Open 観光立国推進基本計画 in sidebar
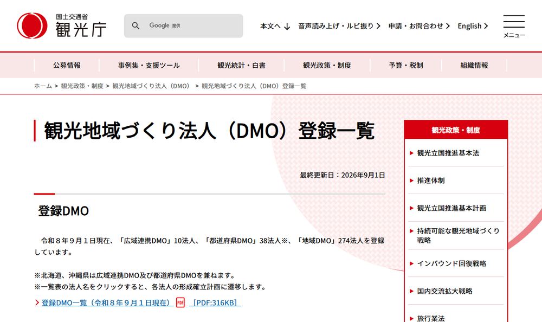Viewport: 542px width, 322px height. pos(451,208)
